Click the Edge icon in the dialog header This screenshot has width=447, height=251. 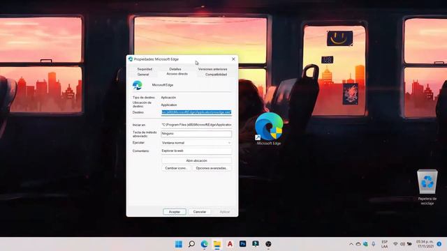pyautogui.click(x=138, y=85)
